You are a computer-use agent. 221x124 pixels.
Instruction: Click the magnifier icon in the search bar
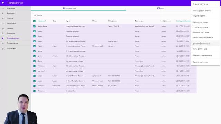click(x=35, y=15)
